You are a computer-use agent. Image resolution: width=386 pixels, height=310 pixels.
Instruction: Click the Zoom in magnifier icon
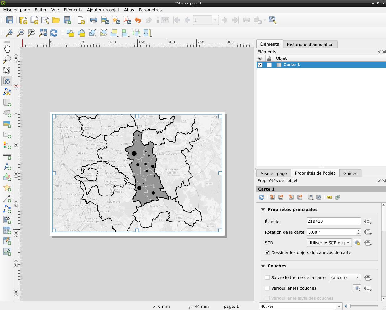(x=10, y=33)
